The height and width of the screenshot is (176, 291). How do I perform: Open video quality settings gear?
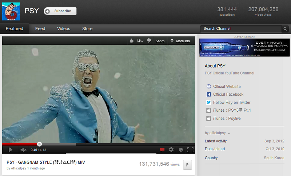pyautogui.click(x=171, y=149)
